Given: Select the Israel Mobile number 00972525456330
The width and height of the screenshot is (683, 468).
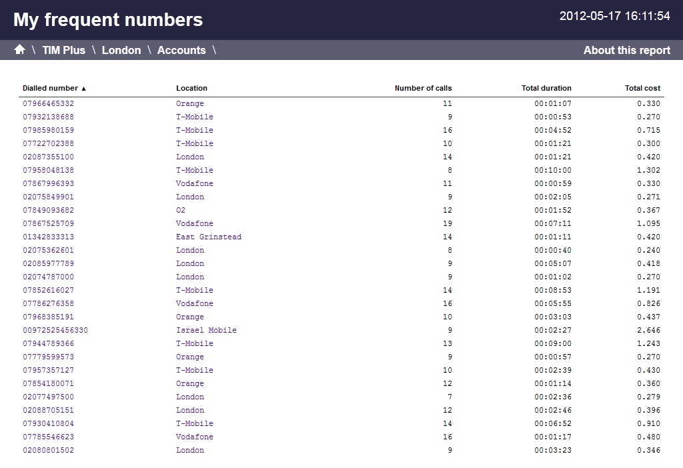Looking at the screenshot, I should pyautogui.click(x=55, y=330).
